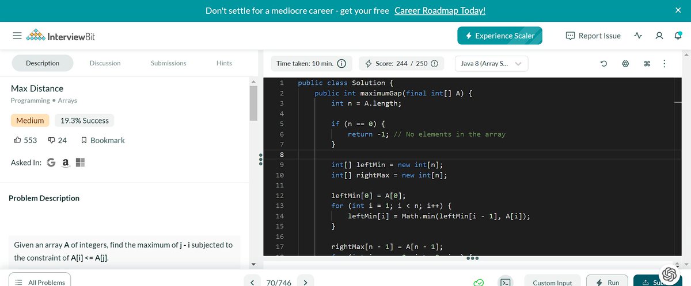Click the green check status icon
The image size is (691, 286).
click(478, 282)
